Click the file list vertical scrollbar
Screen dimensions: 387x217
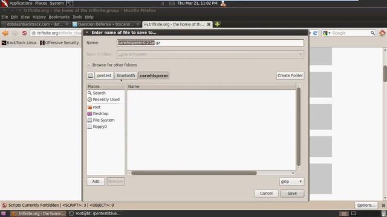click(x=298, y=127)
